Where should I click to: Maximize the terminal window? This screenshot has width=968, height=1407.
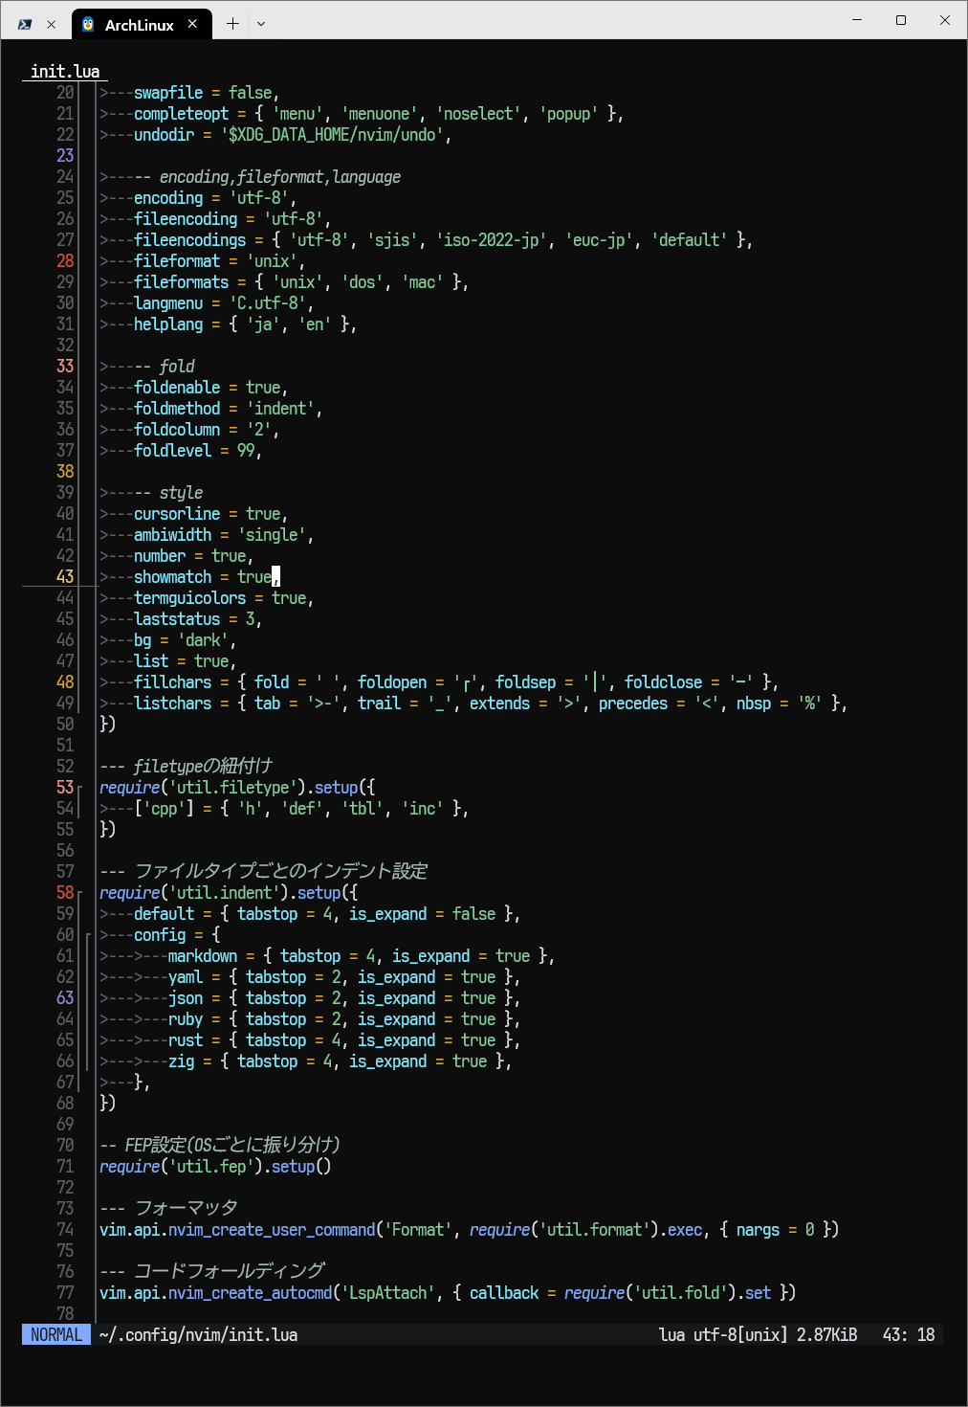(900, 20)
